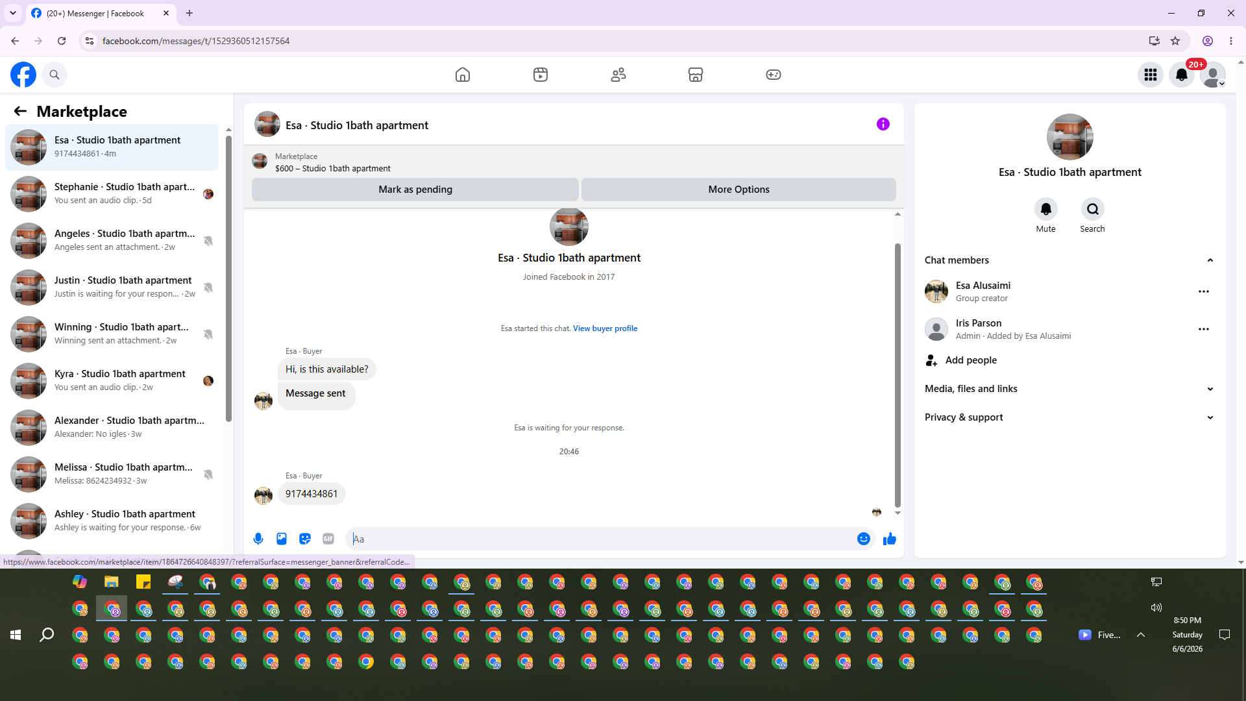View site information in address bar
Screen dimensions: 1246x701
click(x=90, y=41)
